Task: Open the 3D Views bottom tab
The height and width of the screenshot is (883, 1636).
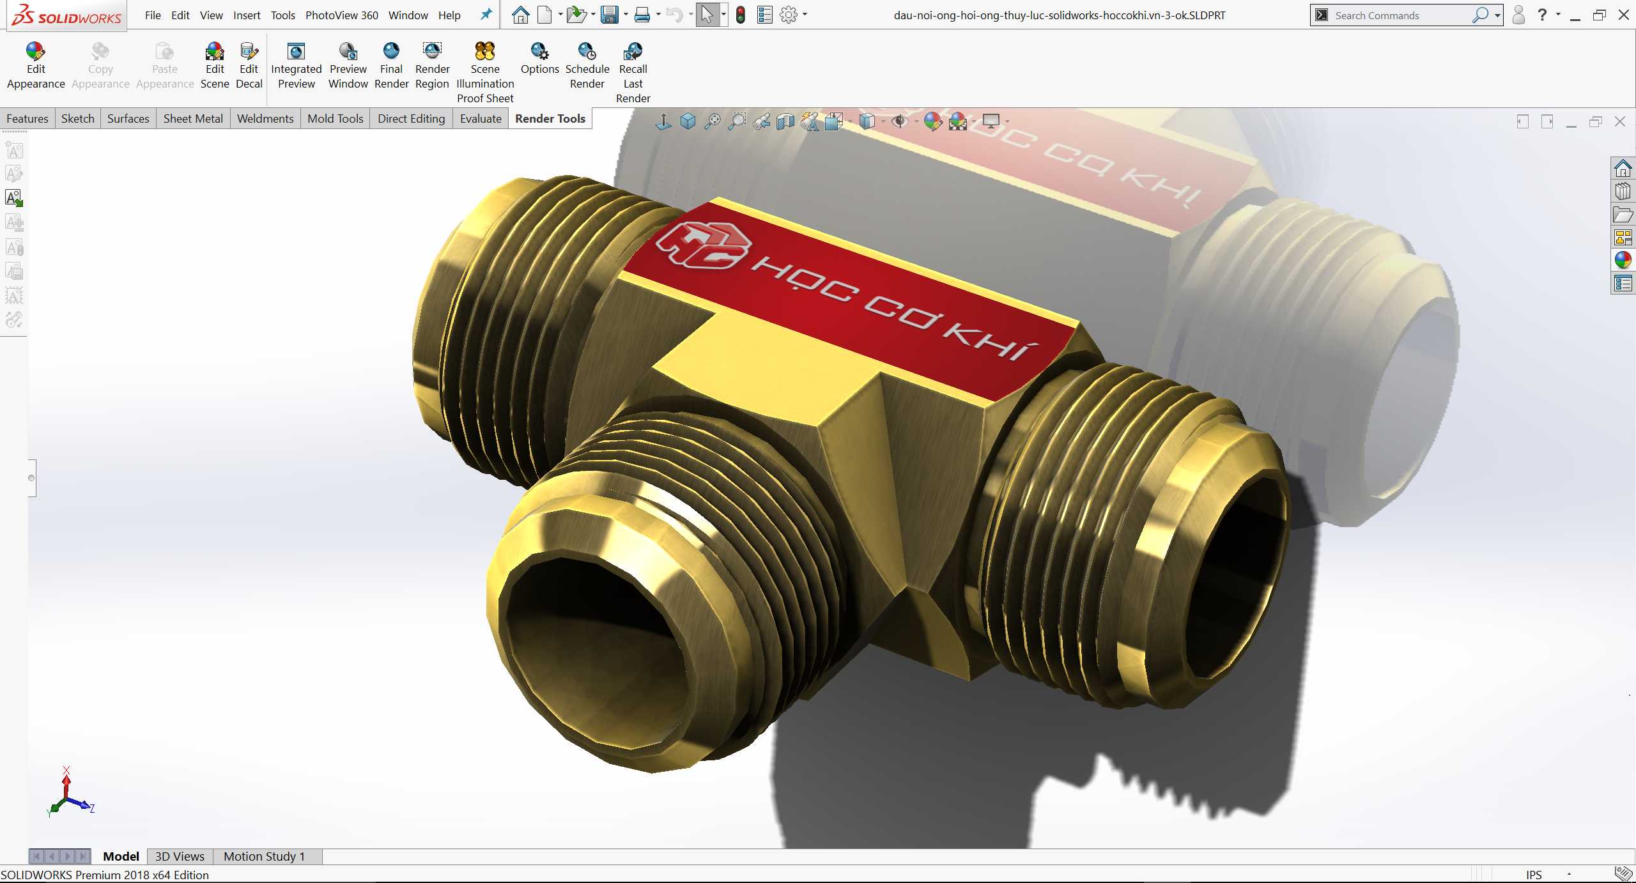Action: point(180,856)
